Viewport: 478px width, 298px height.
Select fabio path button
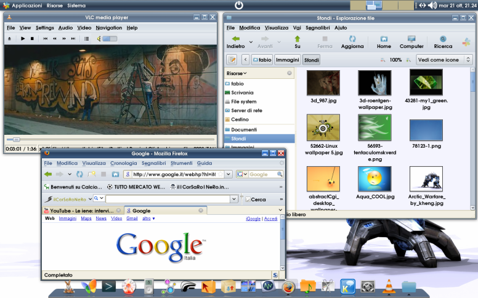pyautogui.click(x=262, y=60)
